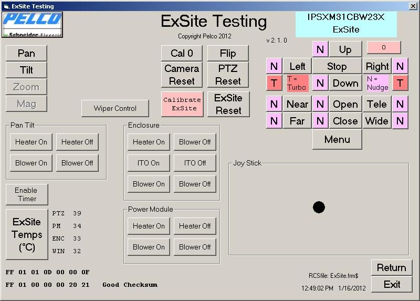Click the turbo T button below right N
The image size is (420, 301).
400,83
